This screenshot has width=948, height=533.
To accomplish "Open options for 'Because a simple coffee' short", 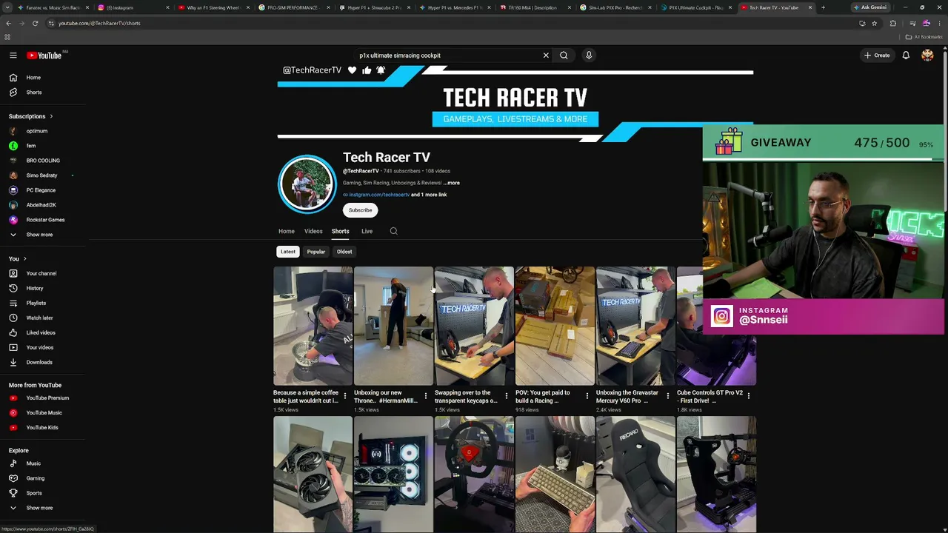I will click(345, 396).
